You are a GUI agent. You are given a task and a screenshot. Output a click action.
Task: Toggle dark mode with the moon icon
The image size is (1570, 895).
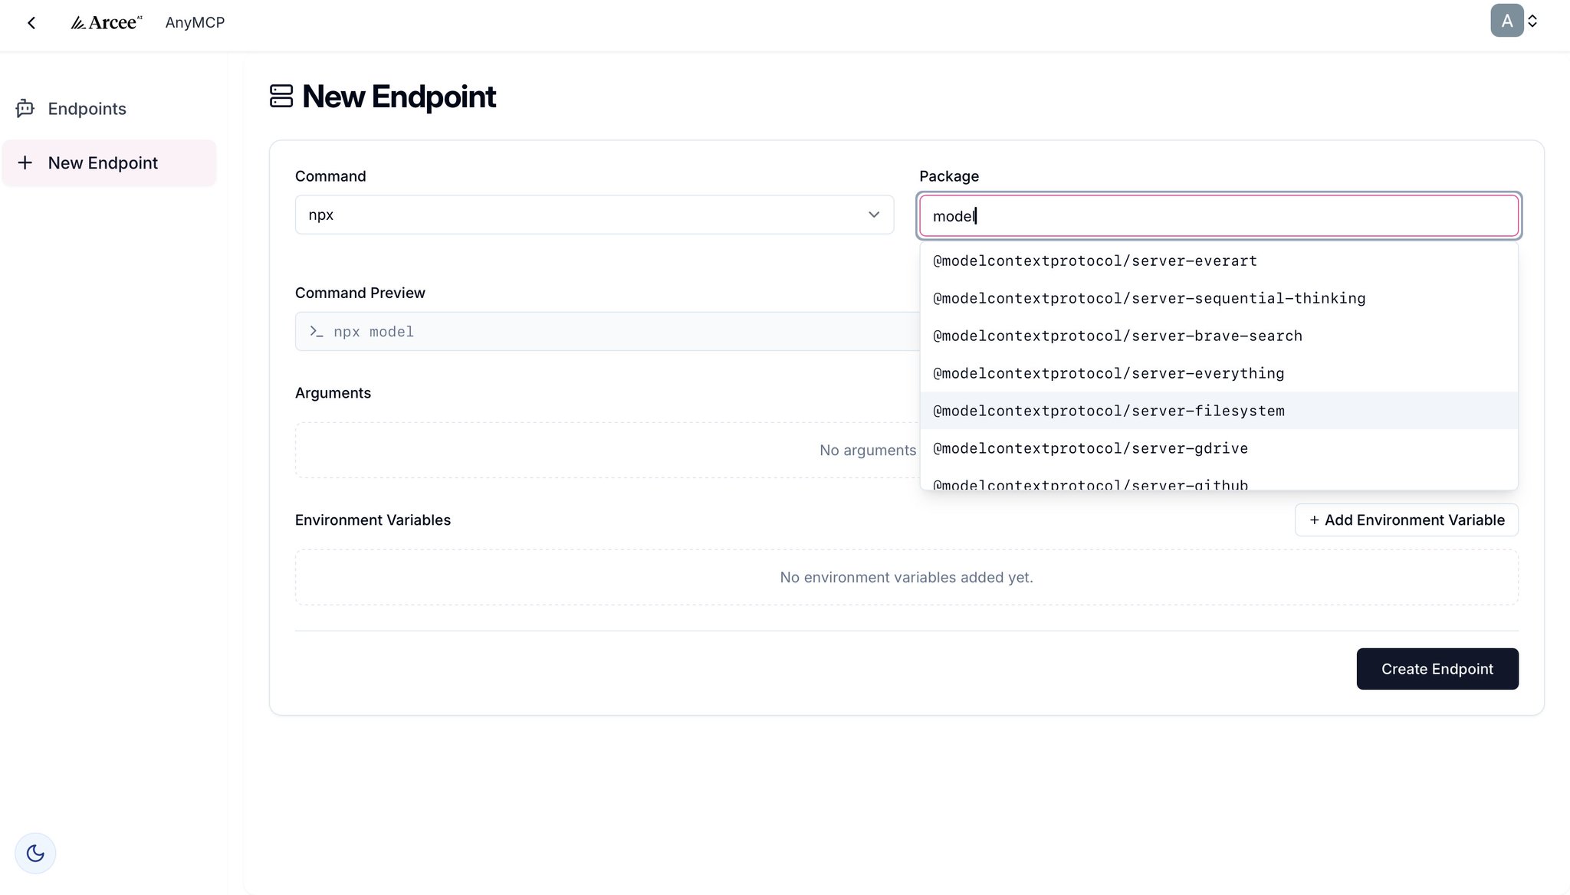[x=35, y=853]
